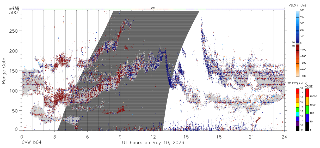Screen dimensions: 320x148
Task: Pick the yellow swatch in TX FRQ legend
Action: pyautogui.click(x=297, y=105)
